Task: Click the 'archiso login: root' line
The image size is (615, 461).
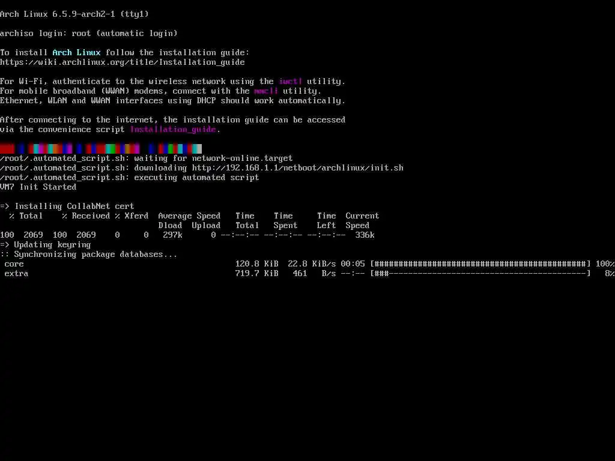Action: 89,34
